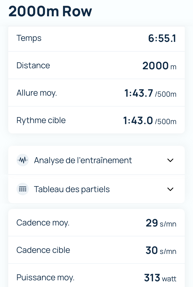Click the 6:55.1 time value

[162, 39]
